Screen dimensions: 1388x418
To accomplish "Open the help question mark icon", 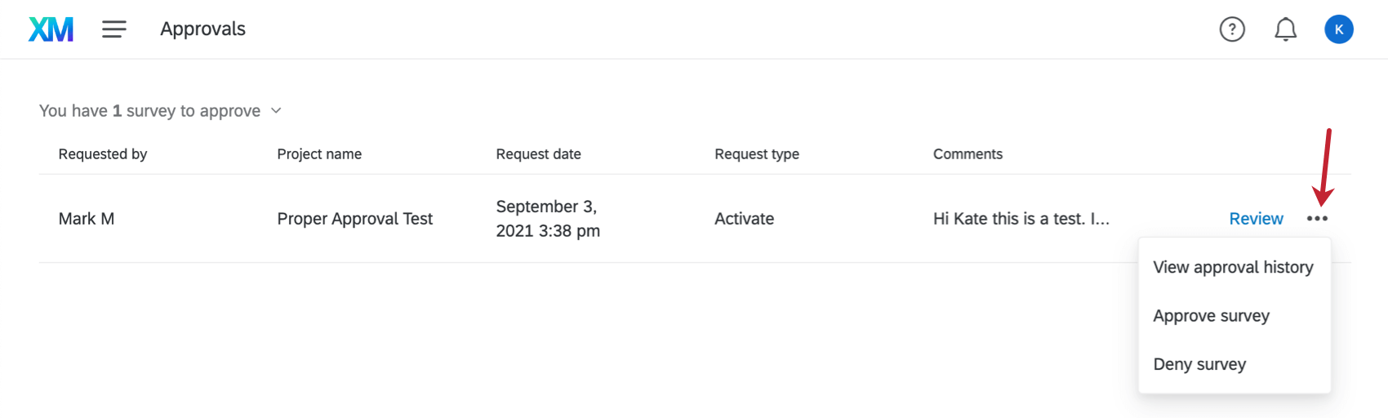I will click(x=1231, y=29).
